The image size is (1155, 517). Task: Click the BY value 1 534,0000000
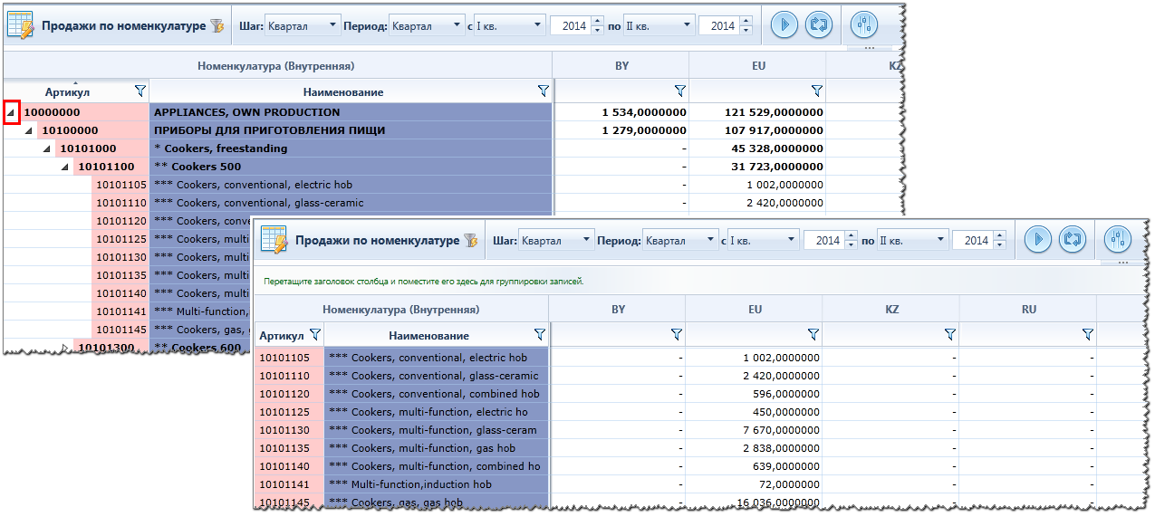[x=644, y=112]
